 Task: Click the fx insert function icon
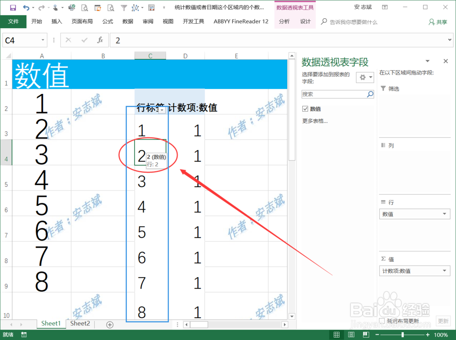100,40
